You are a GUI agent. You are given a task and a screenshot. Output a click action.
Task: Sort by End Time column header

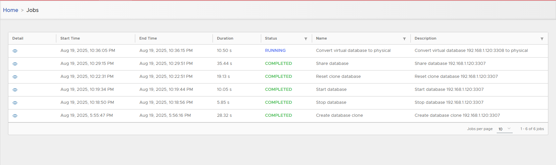tap(148, 38)
